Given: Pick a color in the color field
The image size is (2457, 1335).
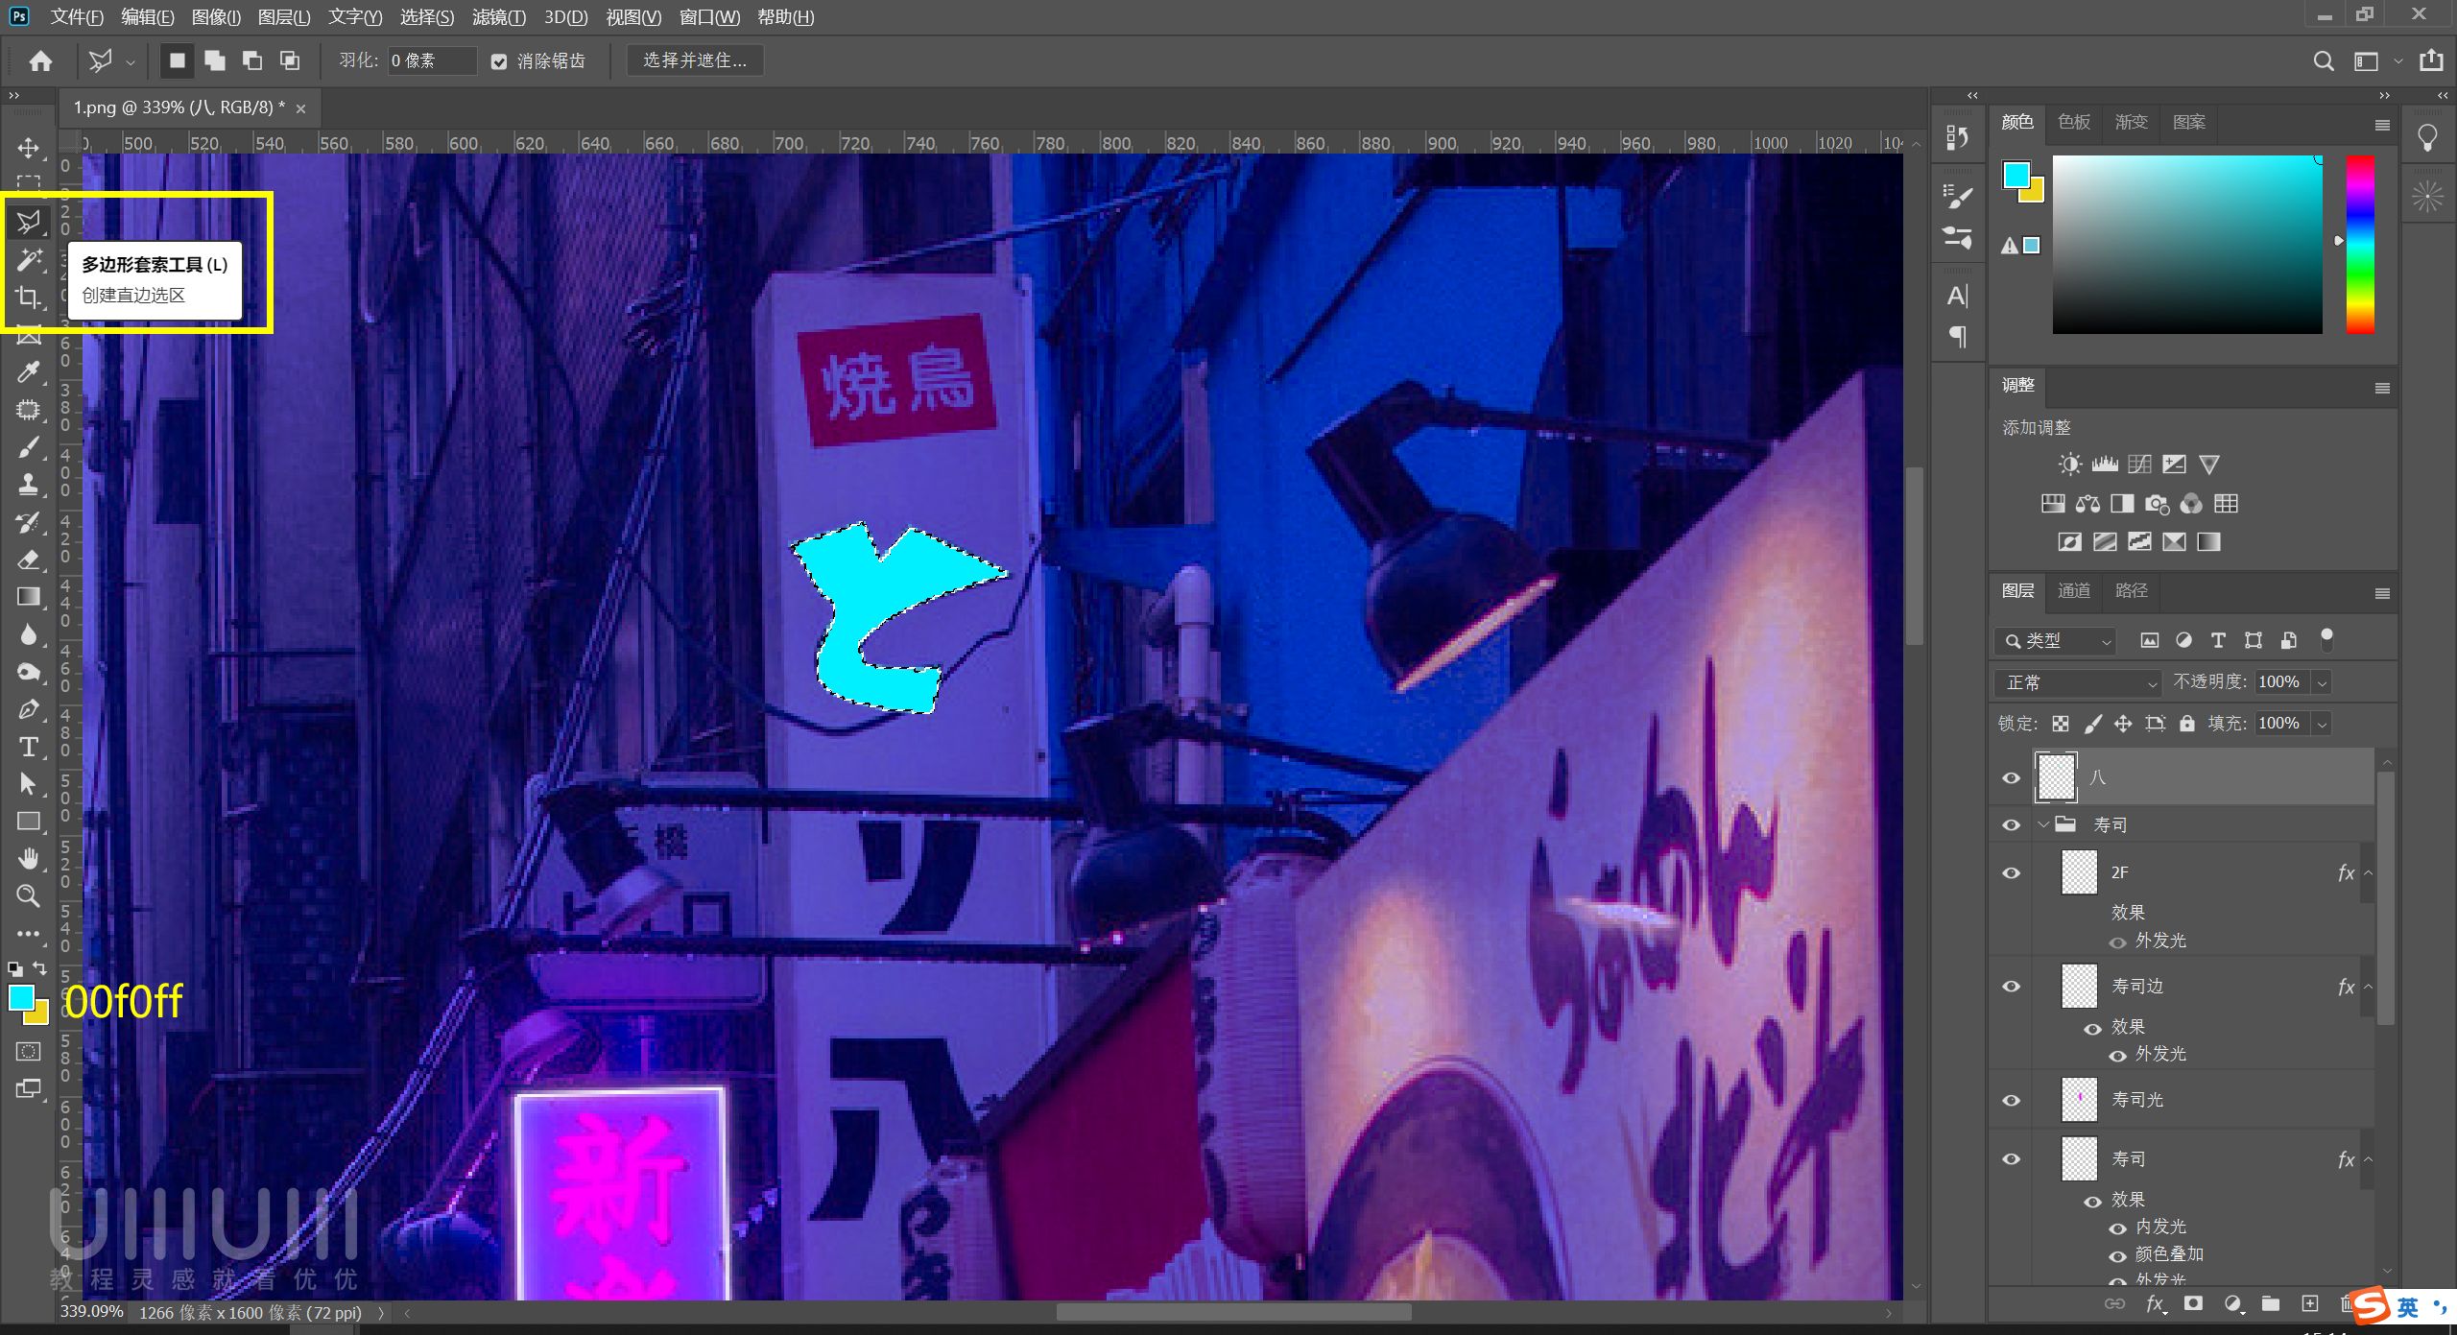Looking at the screenshot, I should [2187, 245].
